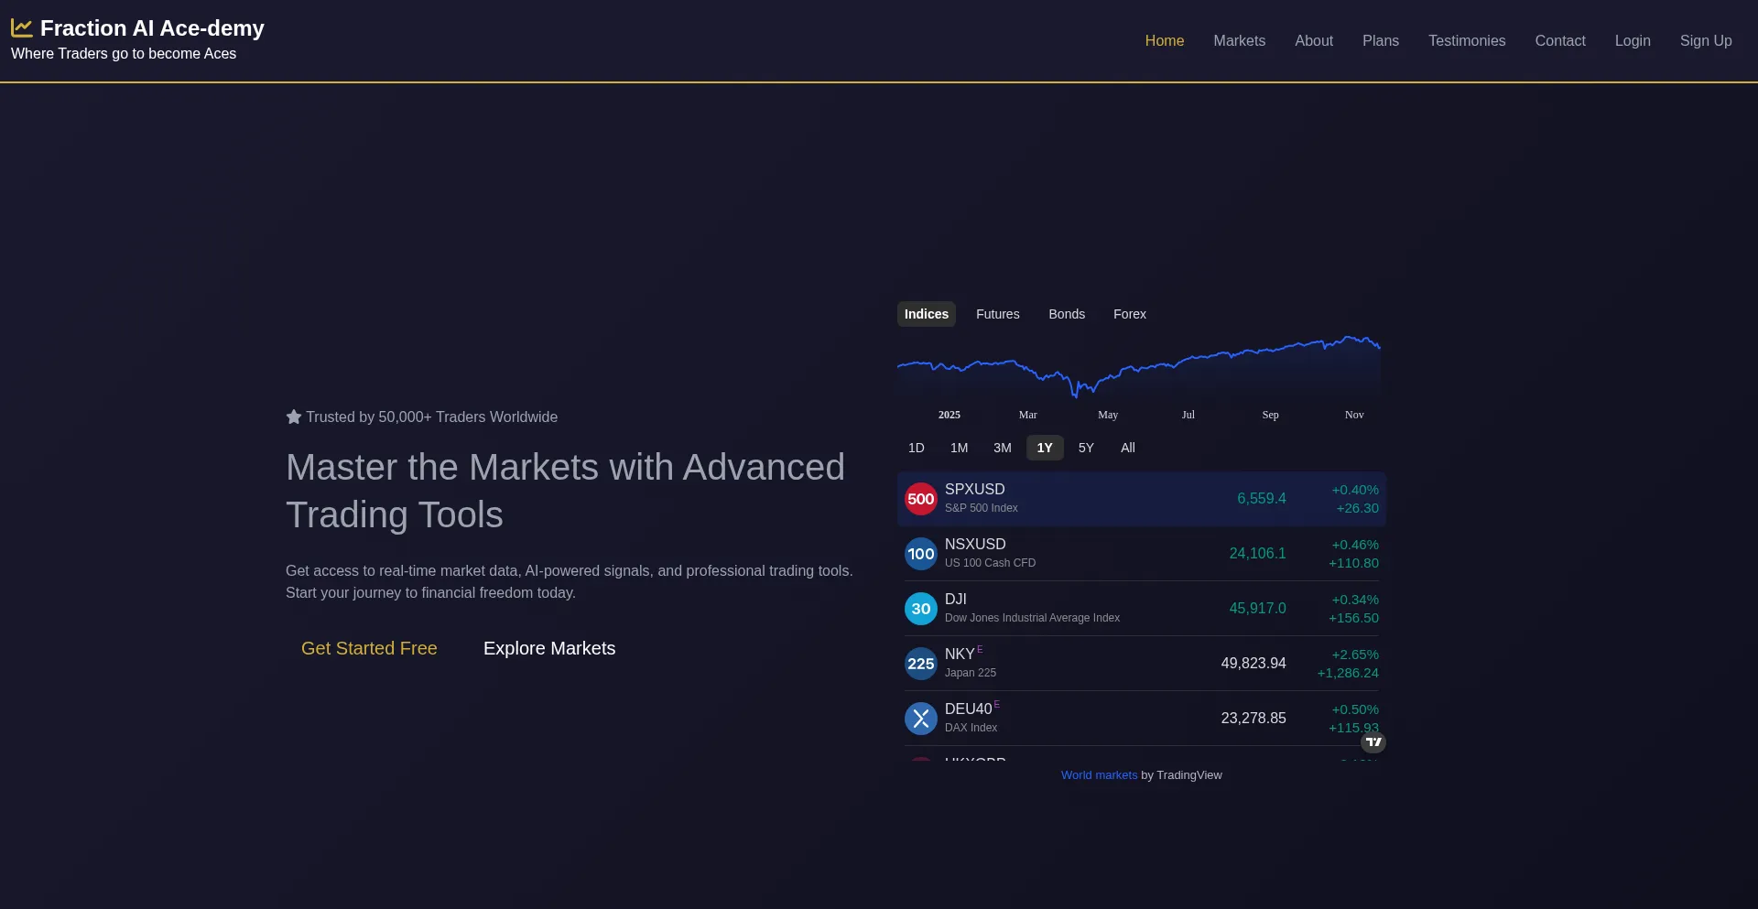
Task: Click the red S&P 500 badge icon
Action: [x=920, y=499]
